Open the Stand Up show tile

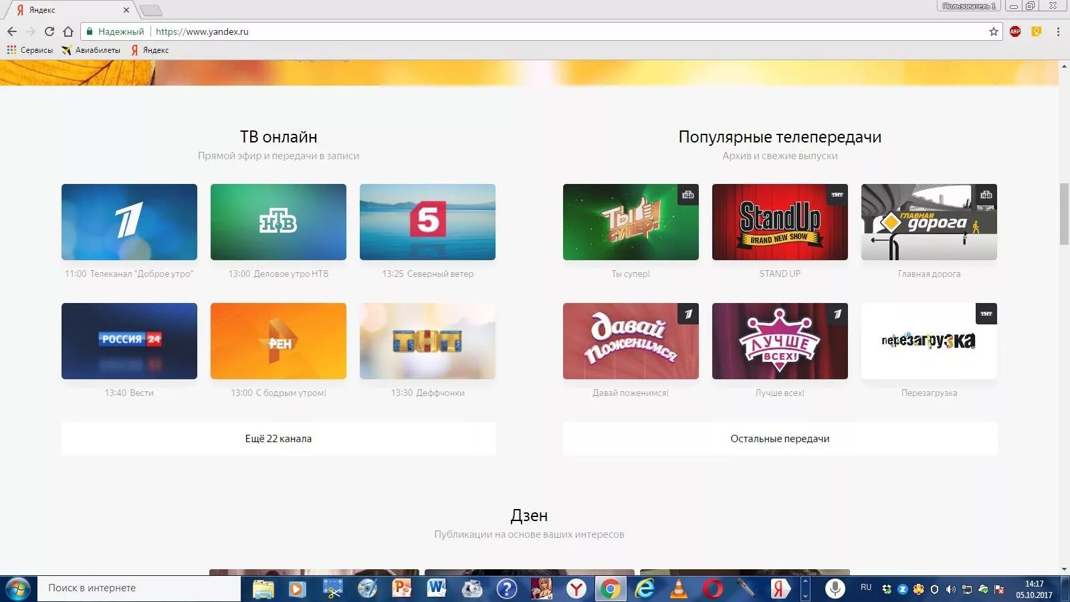click(780, 222)
